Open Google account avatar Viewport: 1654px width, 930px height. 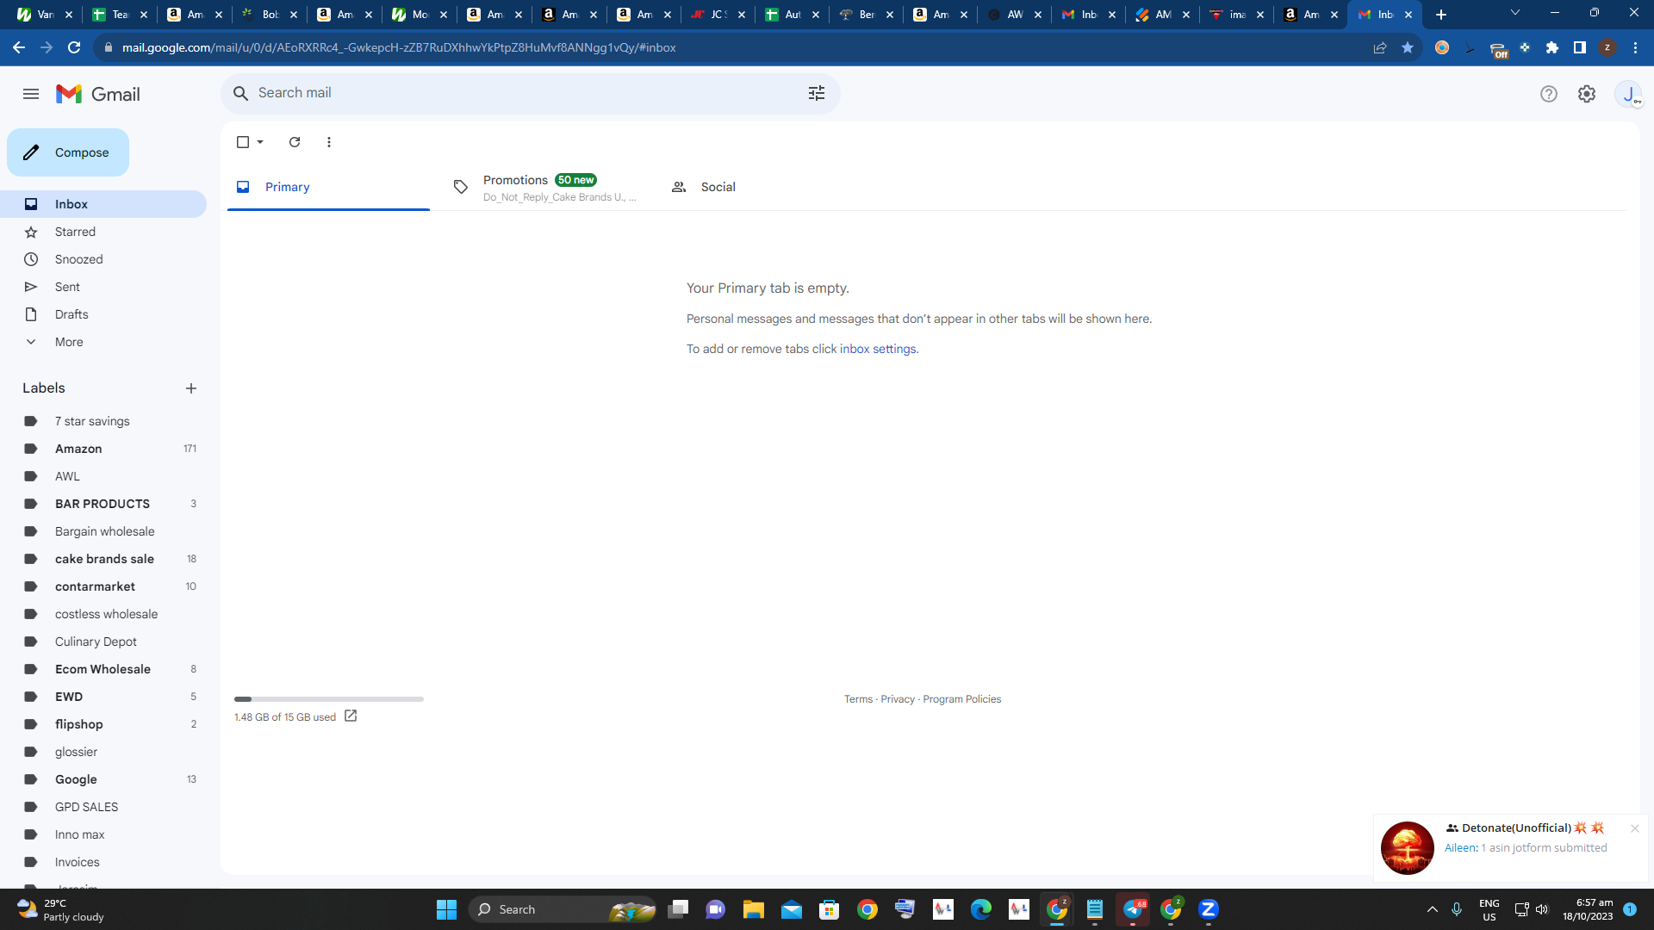(x=1628, y=94)
